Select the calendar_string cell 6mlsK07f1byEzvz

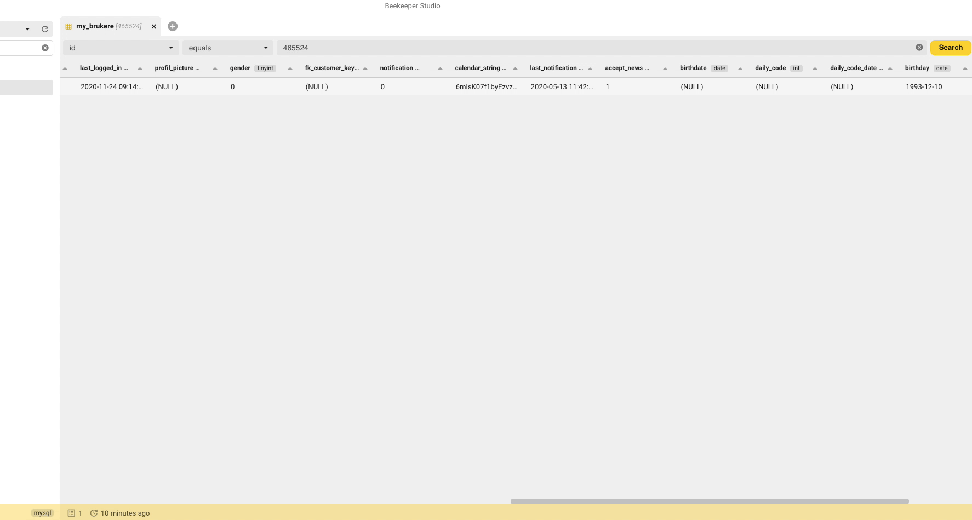coord(487,87)
